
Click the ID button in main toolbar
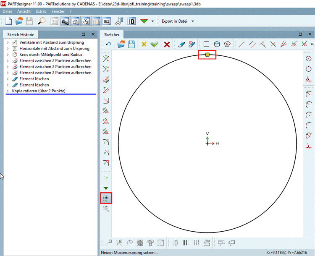tap(131, 21)
